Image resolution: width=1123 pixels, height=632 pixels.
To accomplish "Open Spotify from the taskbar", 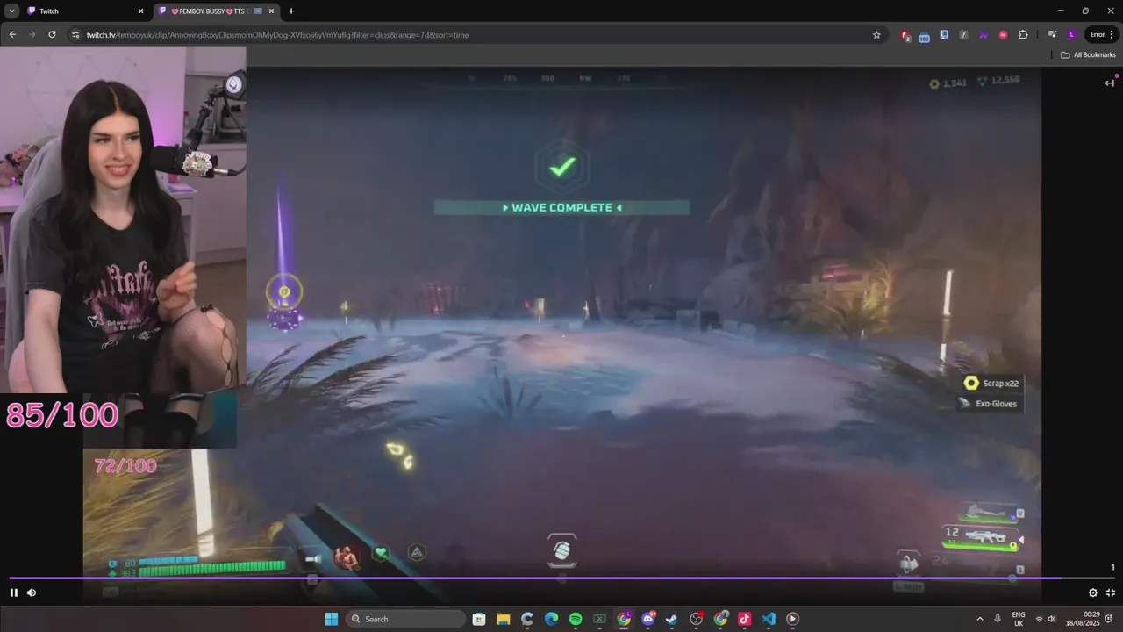I will 576,619.
